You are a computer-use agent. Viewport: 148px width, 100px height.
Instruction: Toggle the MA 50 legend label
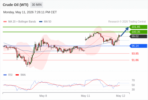click(48, 22)
